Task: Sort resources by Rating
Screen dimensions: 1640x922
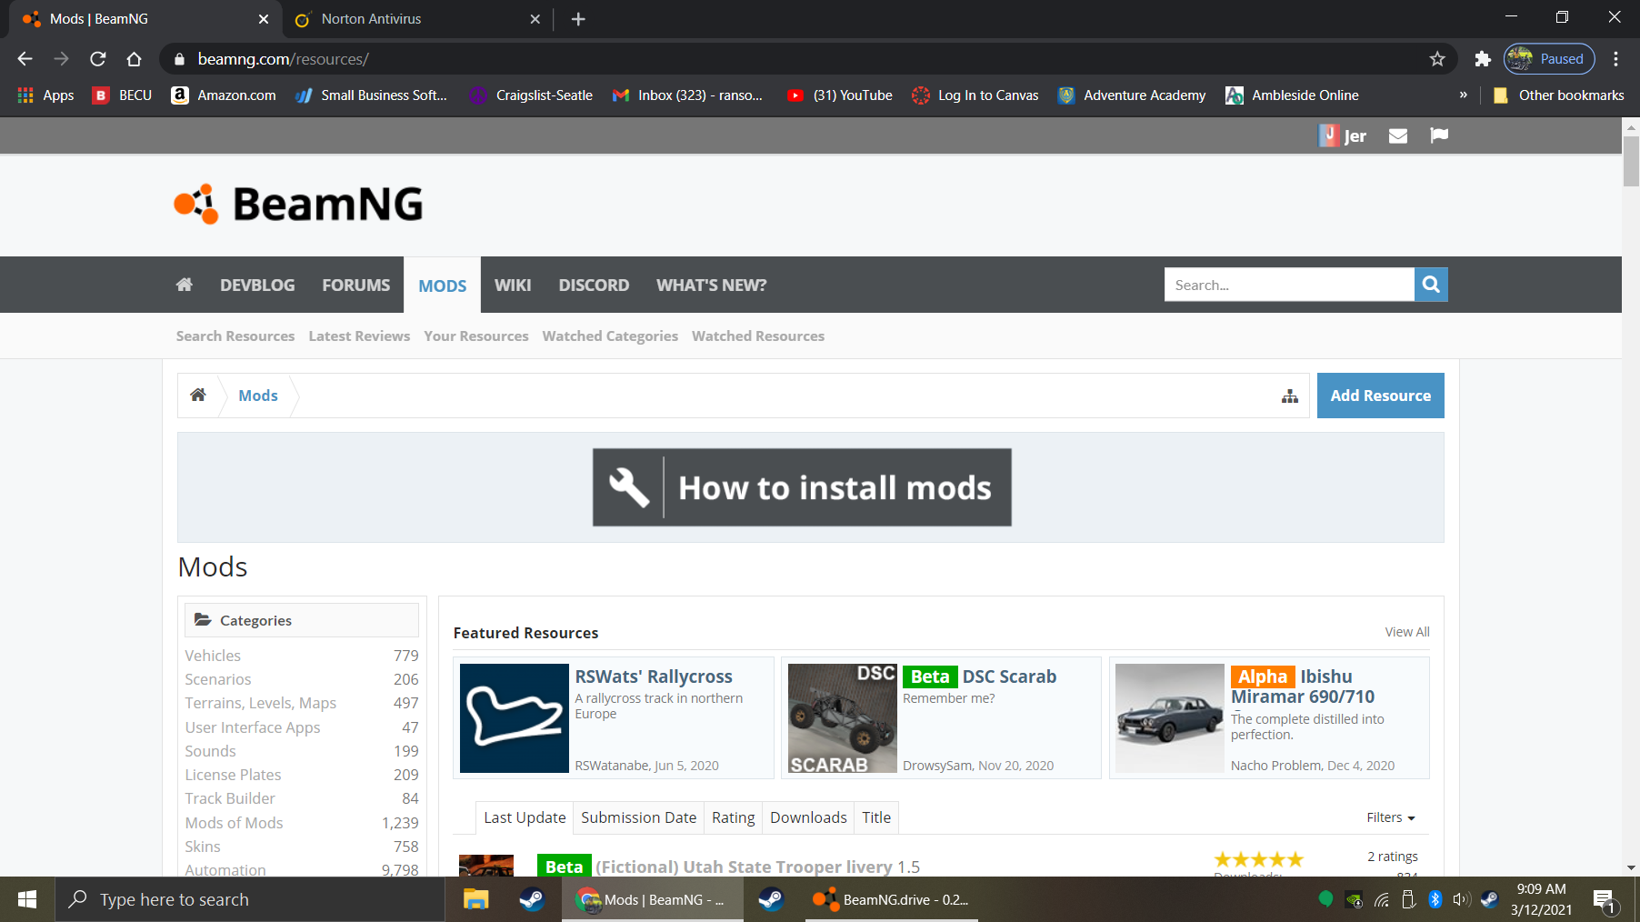Action: (x=734, y=817)
